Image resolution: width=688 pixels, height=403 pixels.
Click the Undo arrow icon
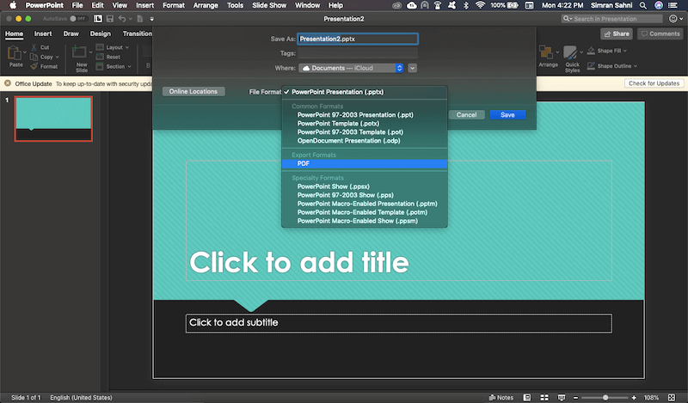122,19
